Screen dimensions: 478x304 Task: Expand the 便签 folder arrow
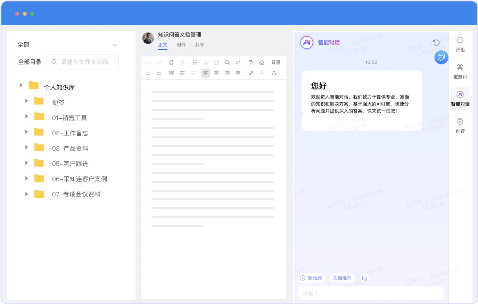(x=26, y=101)
